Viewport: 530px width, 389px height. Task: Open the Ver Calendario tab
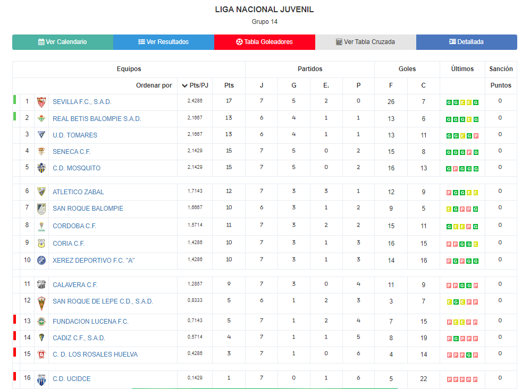point(63,42)
